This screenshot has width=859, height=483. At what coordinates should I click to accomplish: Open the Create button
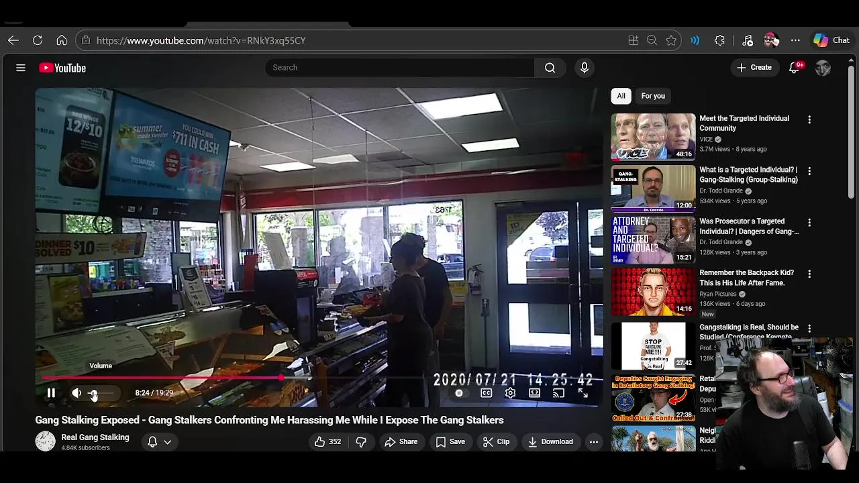[754, 68]
